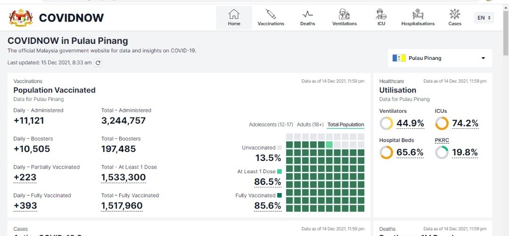The height and width of the screenshot is (236, 509).
Task: Open the Cases virus icon
Action: pos(455,14)
